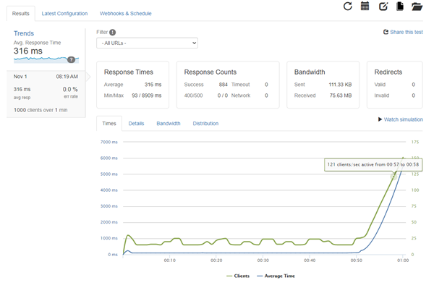Switch to the Details tab
This screenshot has height=288, width=434.
coord(136,124)
